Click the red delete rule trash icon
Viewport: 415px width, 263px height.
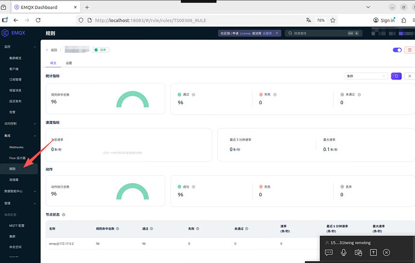pyautogui.click(x=410, y=50)
